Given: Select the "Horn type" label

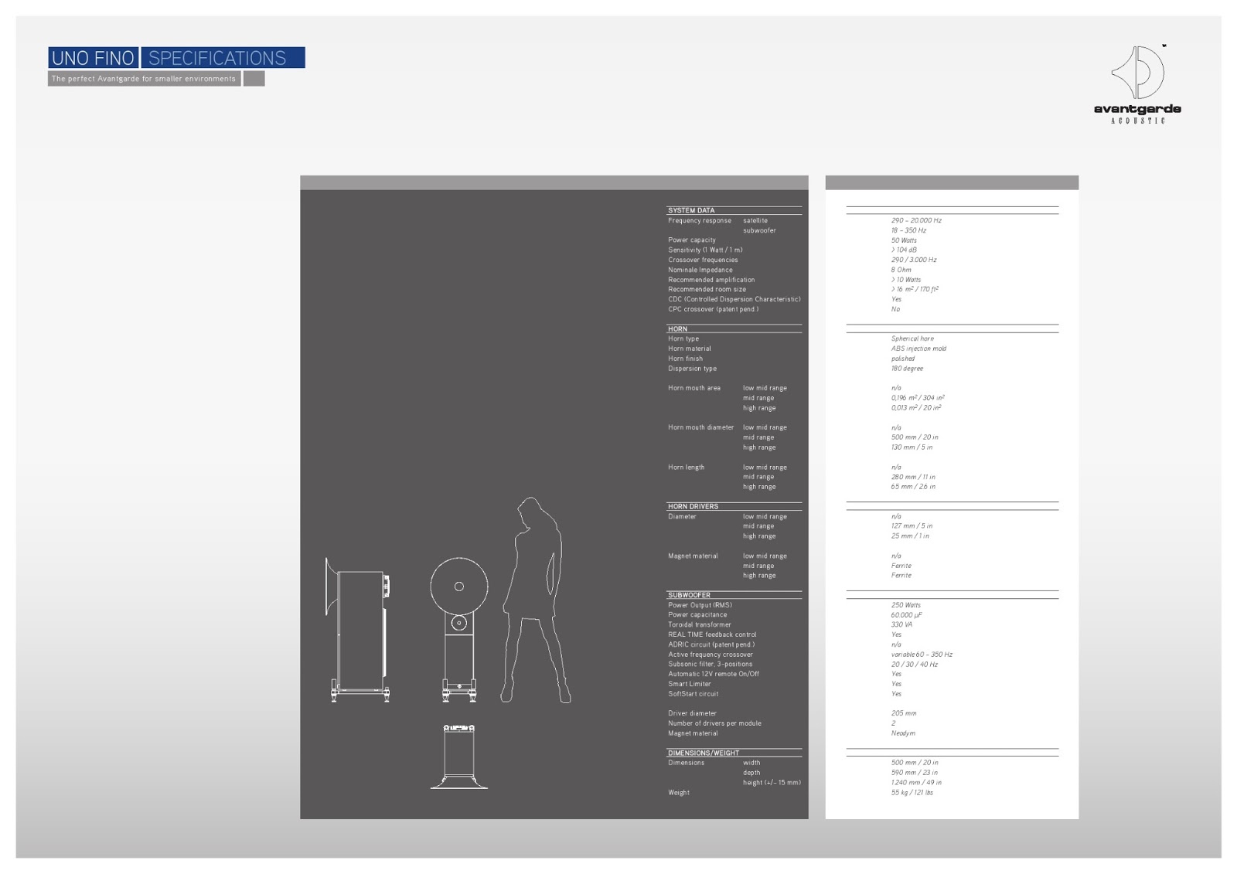Looking at the screenshot, I should point(683,338).
